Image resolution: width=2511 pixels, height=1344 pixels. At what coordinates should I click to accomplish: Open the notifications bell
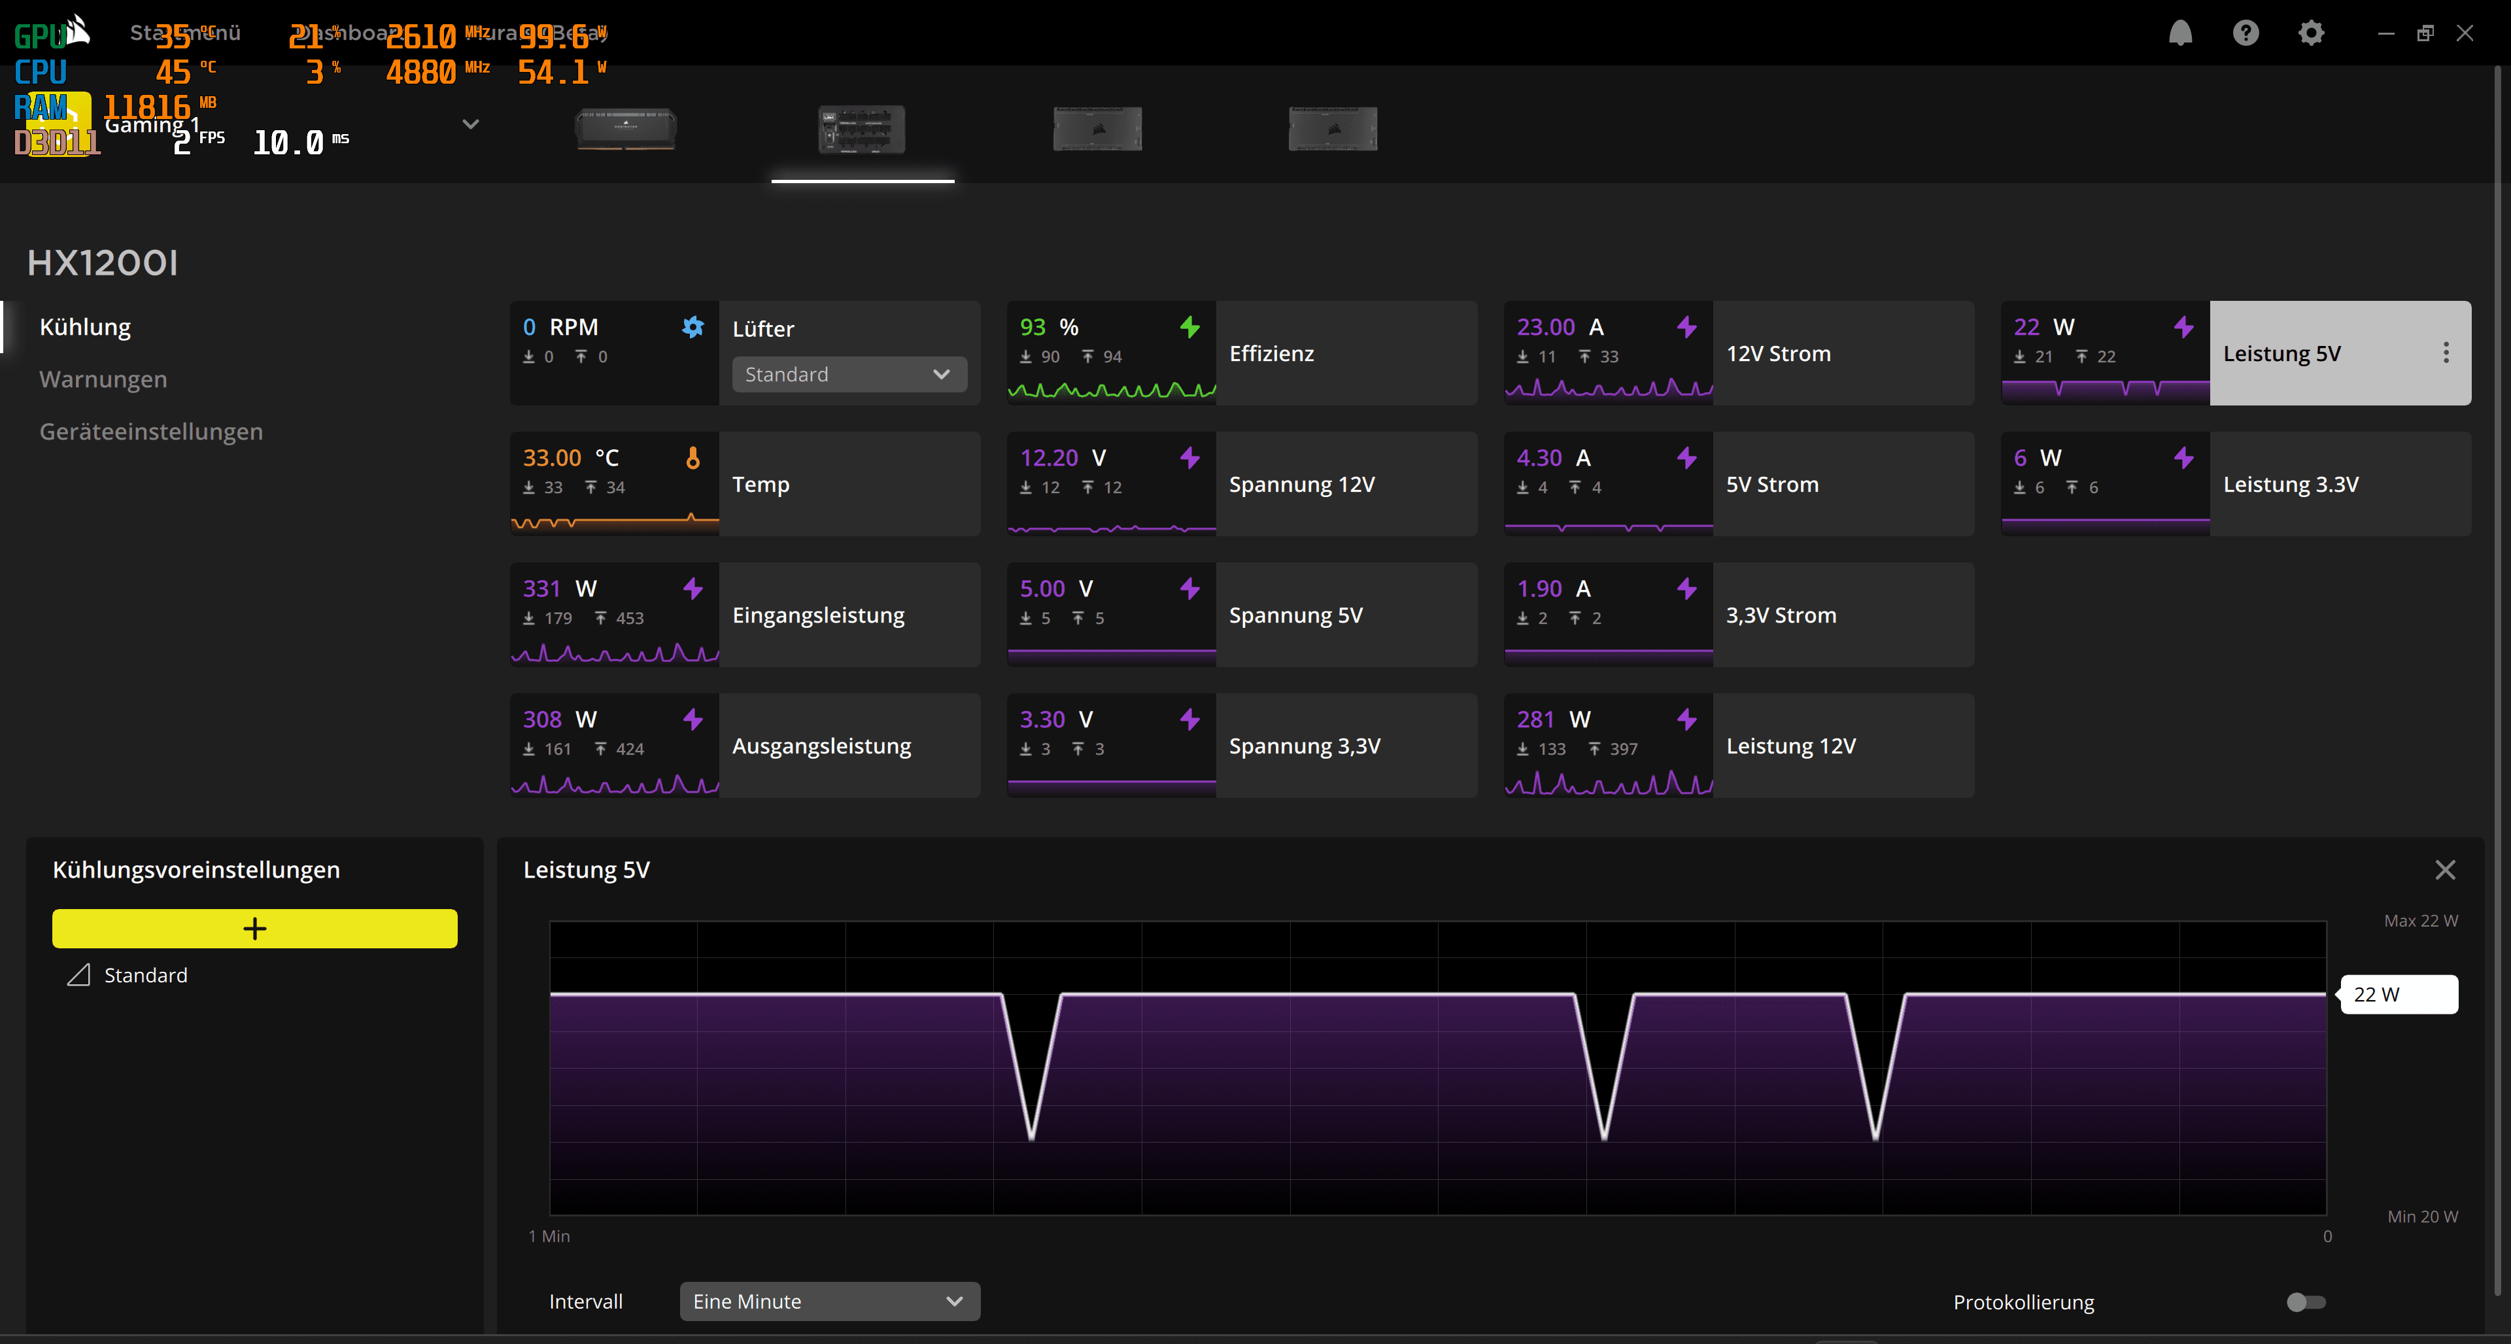coord(2181,33)
